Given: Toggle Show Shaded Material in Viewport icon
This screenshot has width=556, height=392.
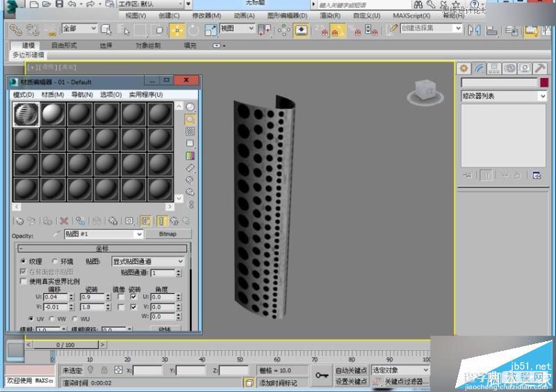Looking at the screenshot, I should [145, 221].
